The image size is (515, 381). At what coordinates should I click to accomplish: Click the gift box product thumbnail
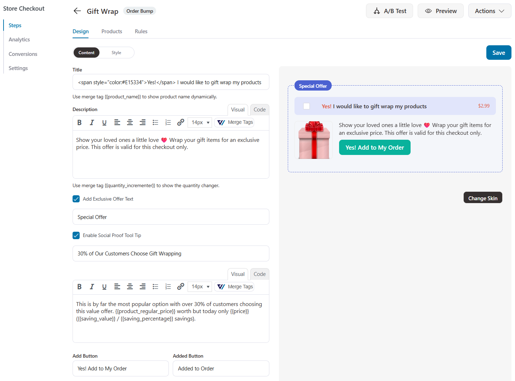(x=314, y=140)
